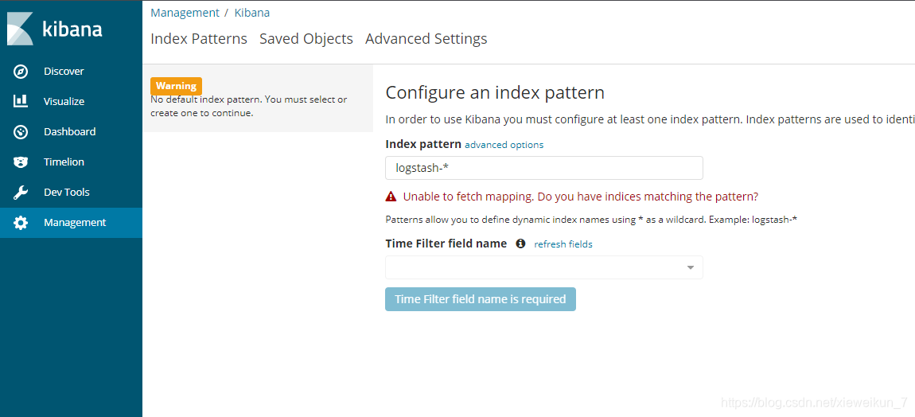Switch to the Index Patterns tab
Viewport: 915px width, 417px height.
tap(199, 38)
